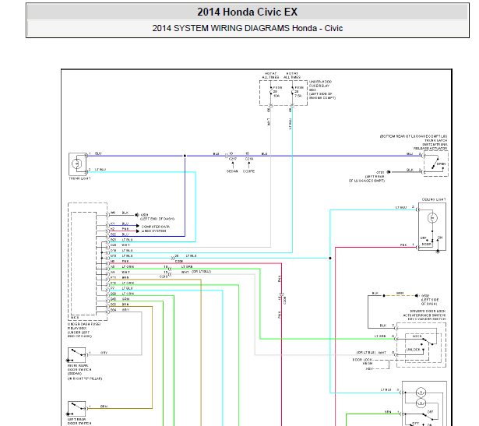The height and width of the screenshot is (426, 479).
Task: Click the splice dot on the LT BLU ceiling wire
Action: (330, 258)
